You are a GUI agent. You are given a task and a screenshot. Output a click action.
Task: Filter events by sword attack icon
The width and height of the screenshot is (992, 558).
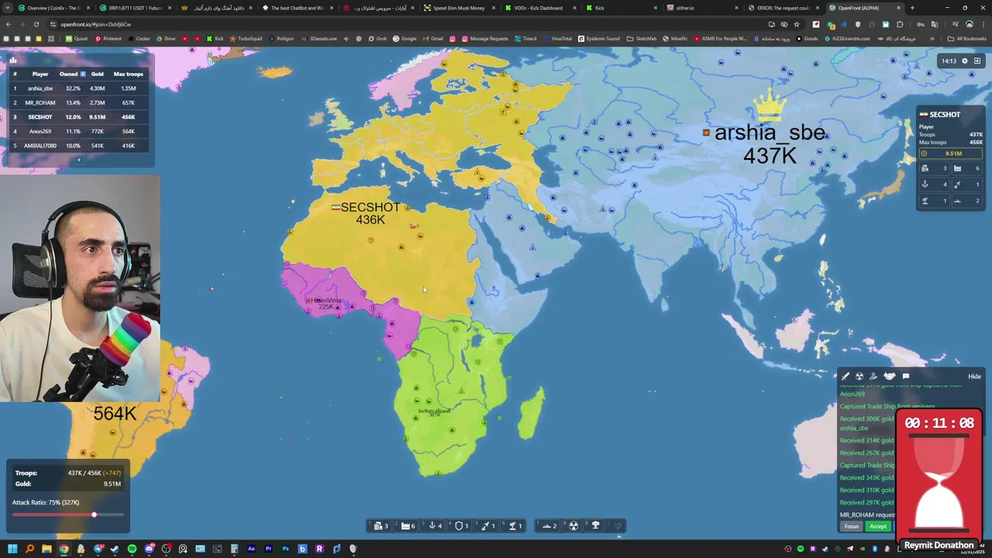[846, 377]
